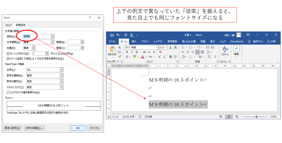Select 詳細設定 tab in font dialog
Screen dimensions: 282x143
(21, 25)
